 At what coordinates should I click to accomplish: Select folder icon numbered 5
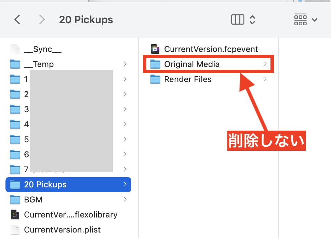click(15, 140)
